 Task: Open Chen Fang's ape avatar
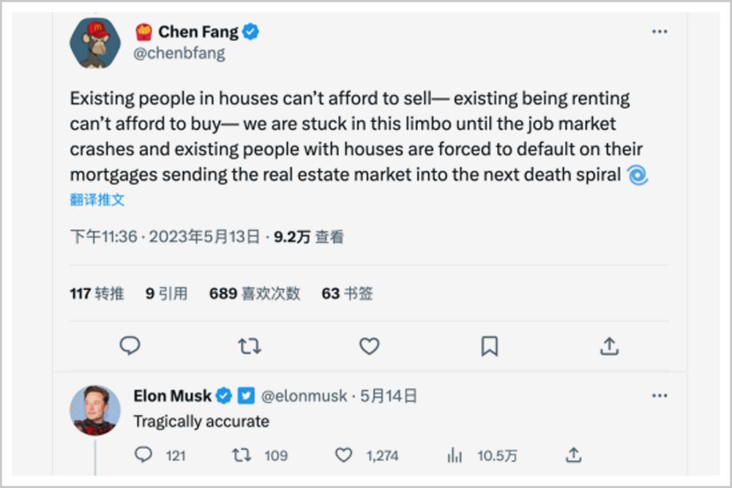94,43
